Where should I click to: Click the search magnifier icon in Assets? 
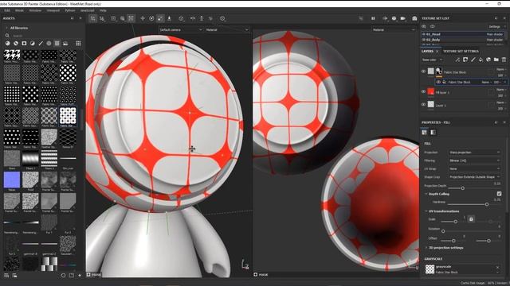[x=7, y=35]
